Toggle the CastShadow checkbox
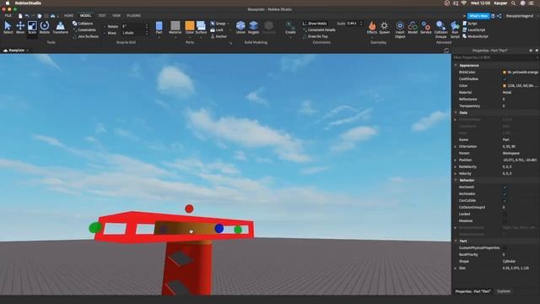This screenshot has width=540, height=304. click(505, 79)
